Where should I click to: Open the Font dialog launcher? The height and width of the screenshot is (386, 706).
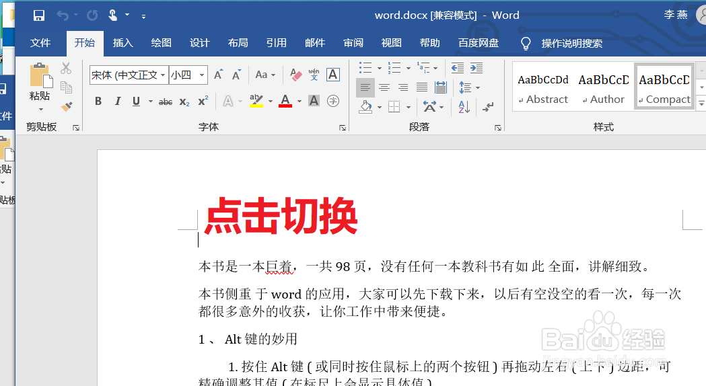343,128
